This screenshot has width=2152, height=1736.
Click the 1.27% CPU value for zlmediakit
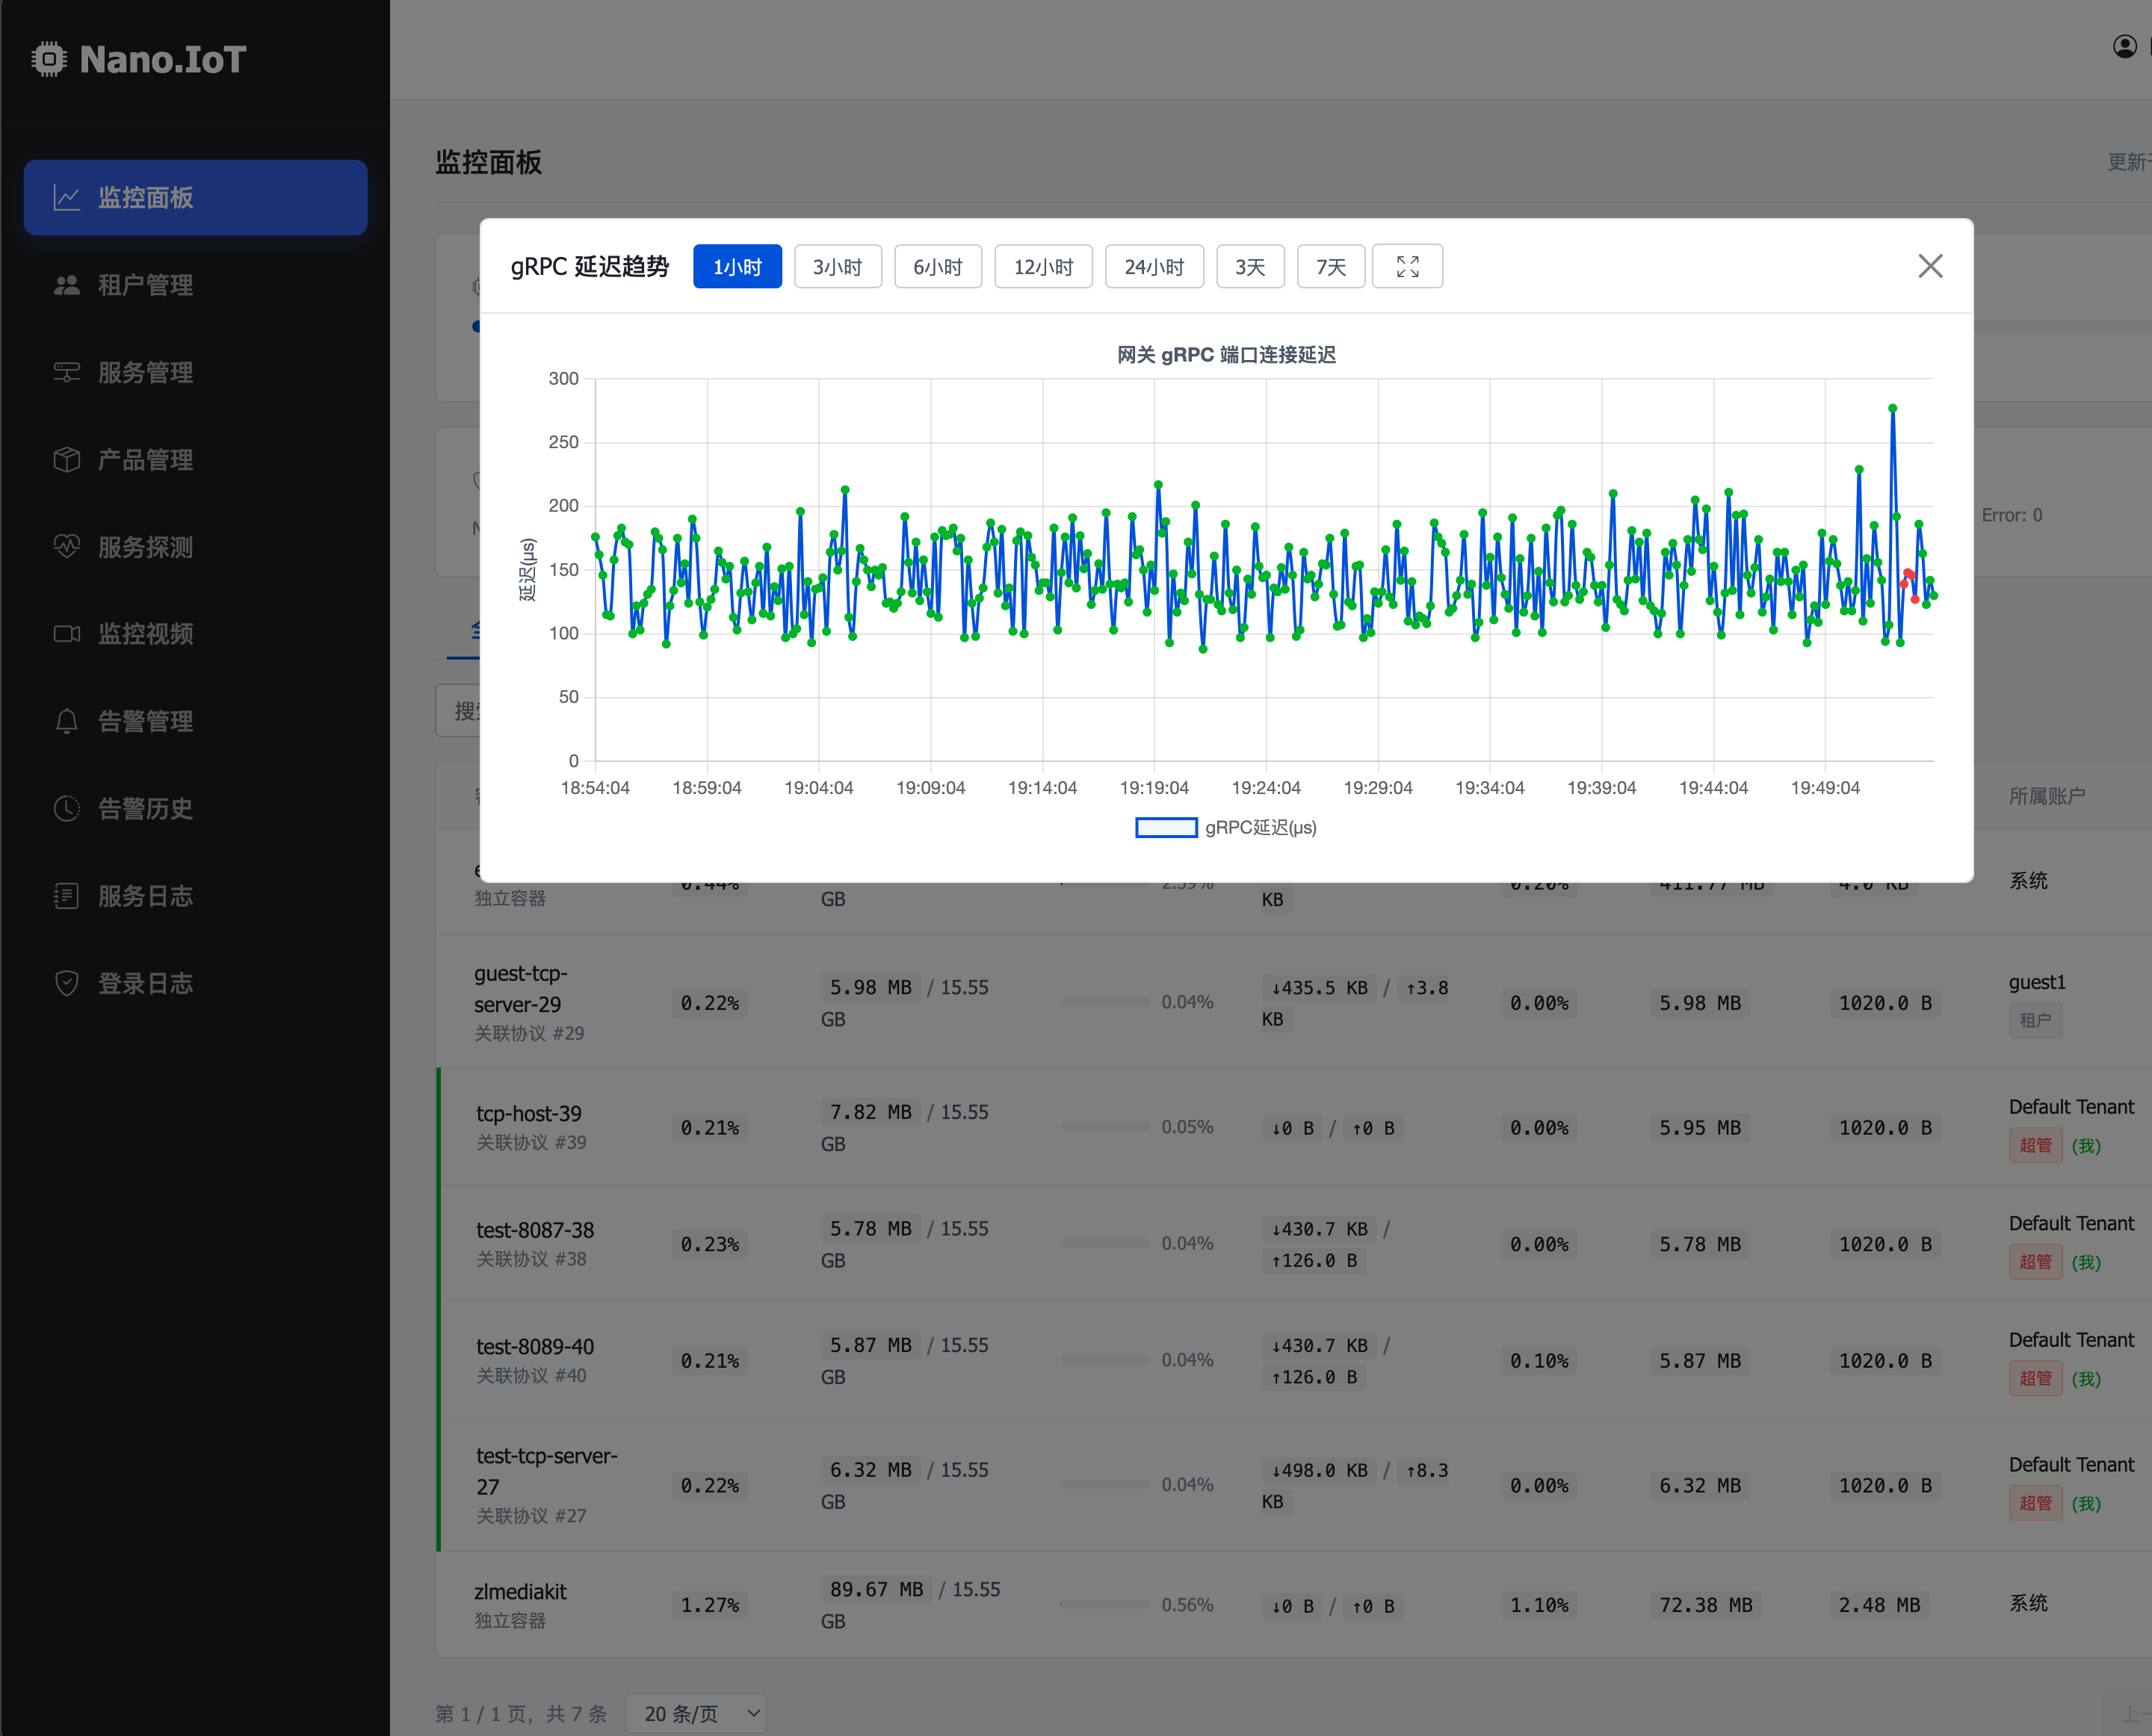711,1605
